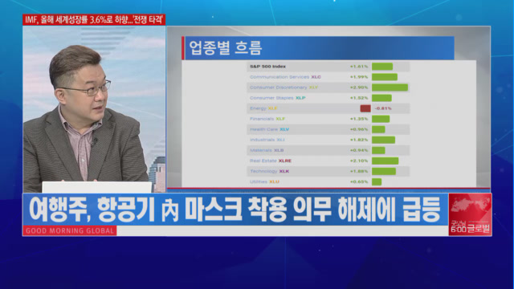
Task: Click the 업종별 흐름 title banner
Action: coord(318,48)
